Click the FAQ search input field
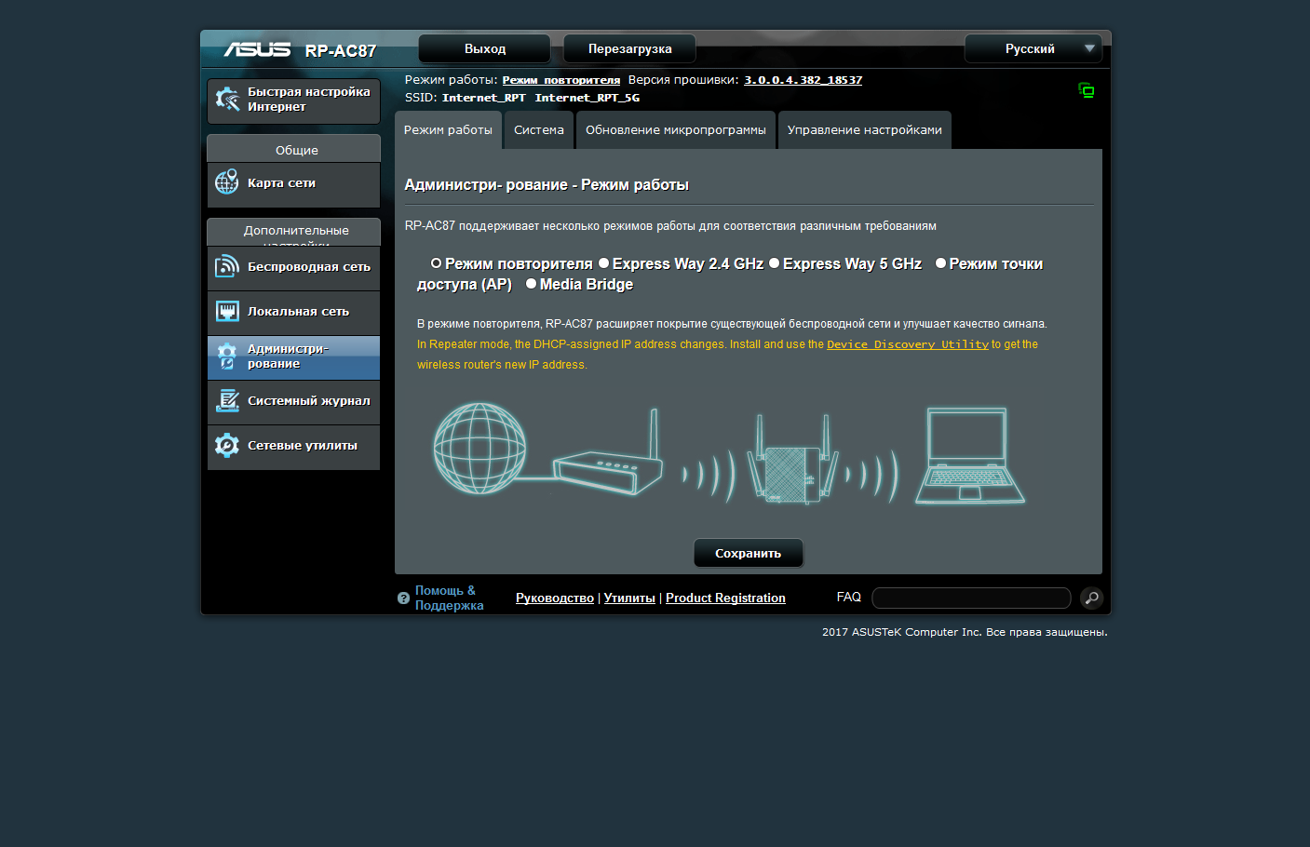 point(971,598)
